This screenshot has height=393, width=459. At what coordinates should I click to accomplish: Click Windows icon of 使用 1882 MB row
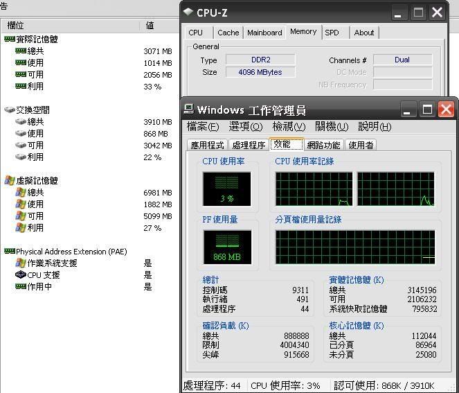pos(21,204)
